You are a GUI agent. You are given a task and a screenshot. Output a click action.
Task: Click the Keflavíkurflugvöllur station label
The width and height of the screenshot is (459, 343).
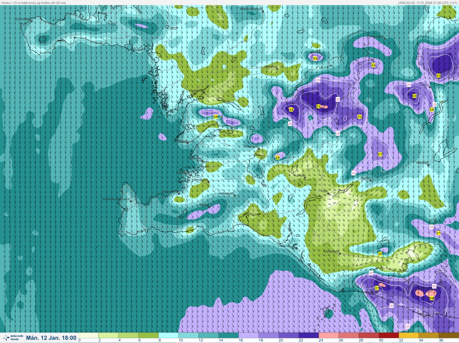click(116, 199)
